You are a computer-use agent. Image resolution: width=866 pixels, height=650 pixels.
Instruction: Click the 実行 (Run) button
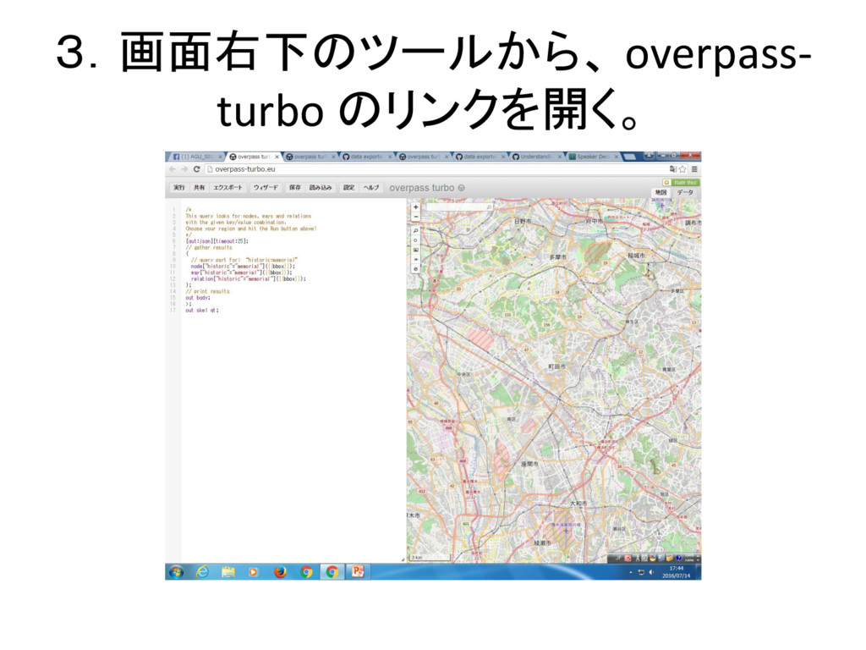click(x=179, y=188)
